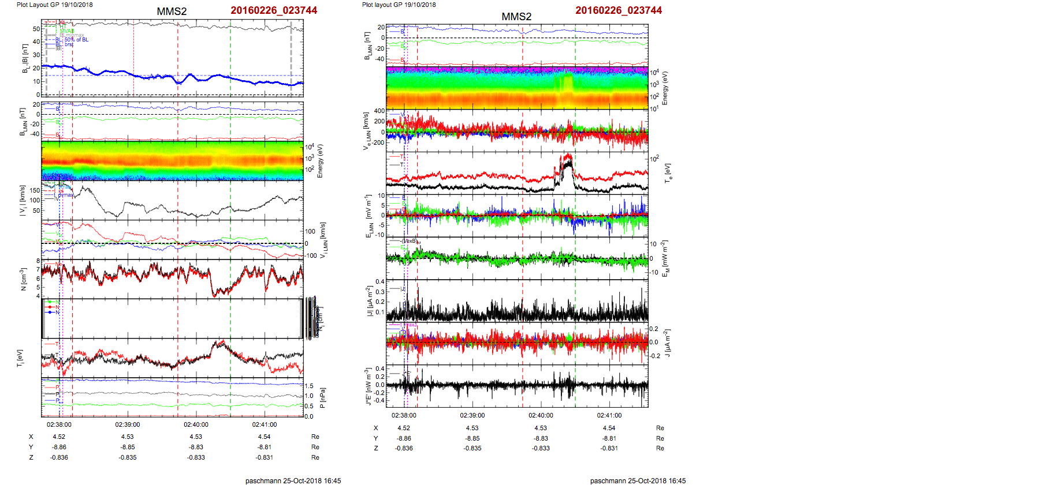This screenshot has height=485, width=1042.
Task: Click the 02:38:00 time tick on left plot
Action: coord(59,424)
